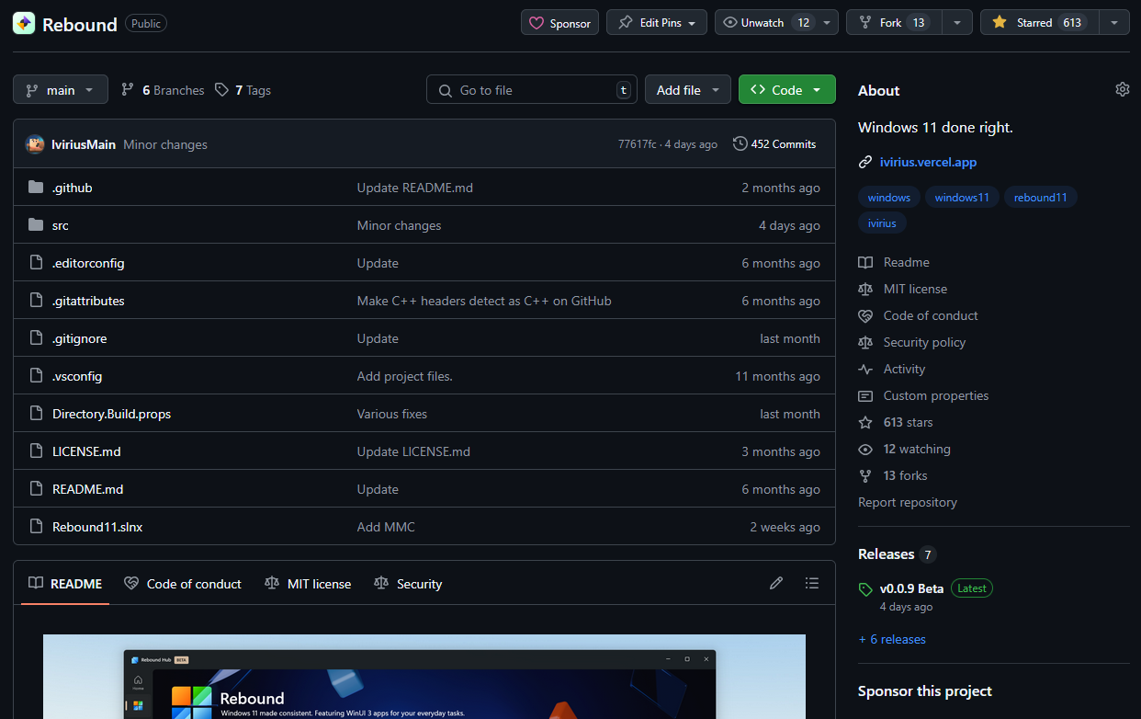The height and width of the screenshot is (719, 1141).
Task: Click the magnifier icon in Go to file
Action: 446,90
